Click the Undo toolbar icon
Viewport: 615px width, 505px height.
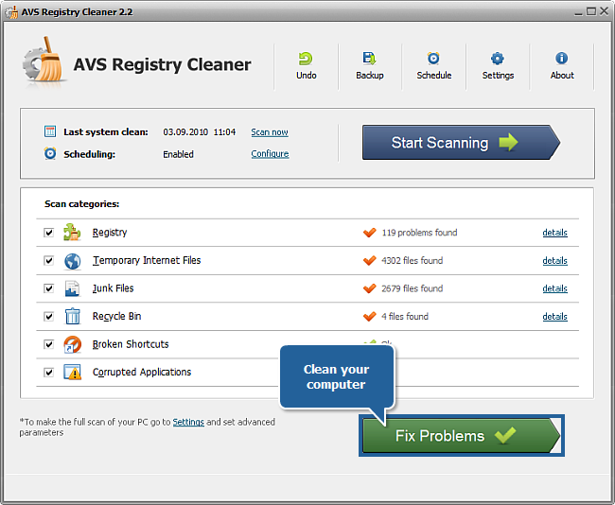tap(306, 59)
